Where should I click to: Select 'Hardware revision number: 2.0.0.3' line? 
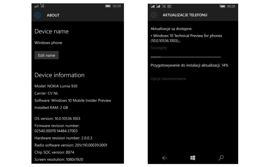pyautogui.click(x=63, y=138)
